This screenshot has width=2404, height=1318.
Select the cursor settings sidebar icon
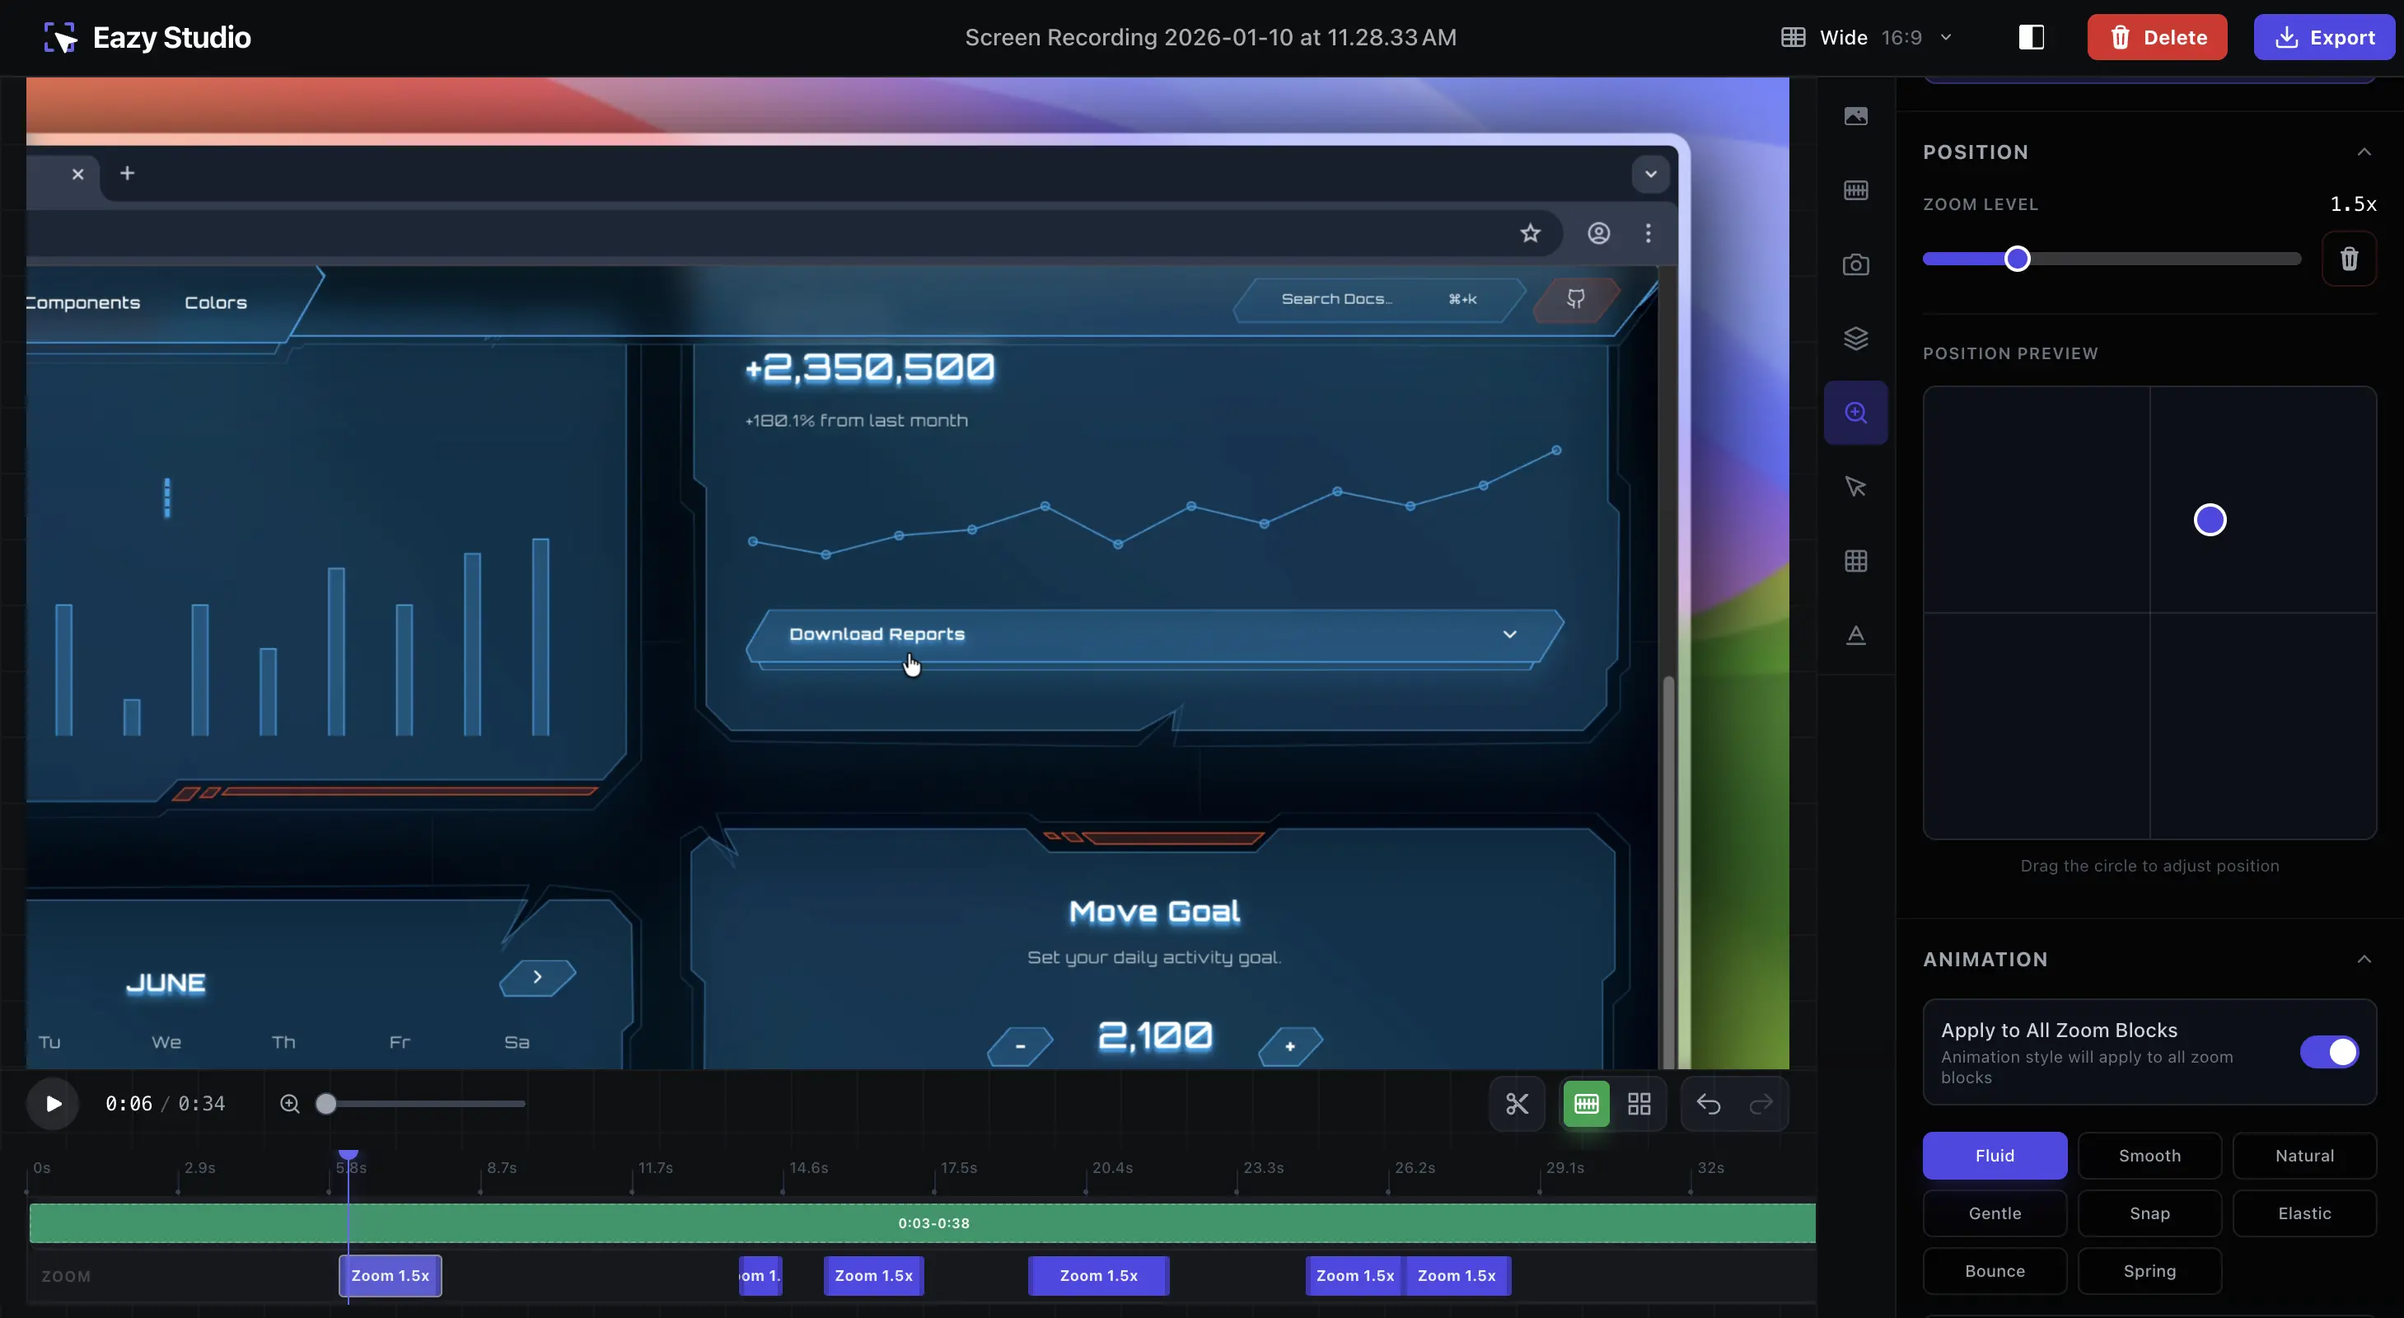click(x=1855, y=486)
